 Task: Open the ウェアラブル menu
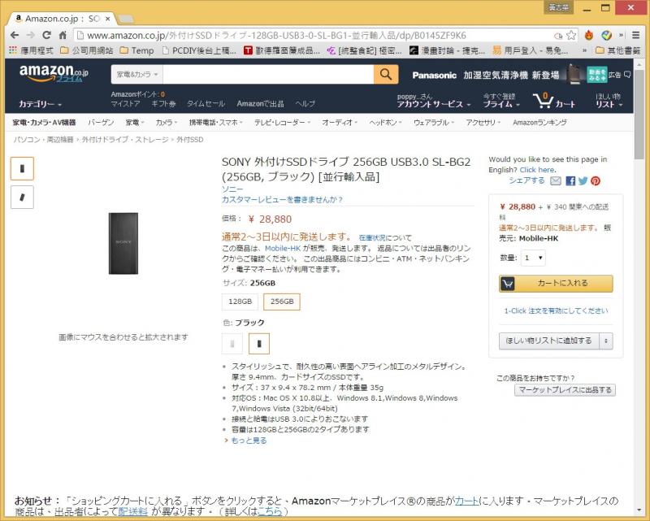[434, 123]
